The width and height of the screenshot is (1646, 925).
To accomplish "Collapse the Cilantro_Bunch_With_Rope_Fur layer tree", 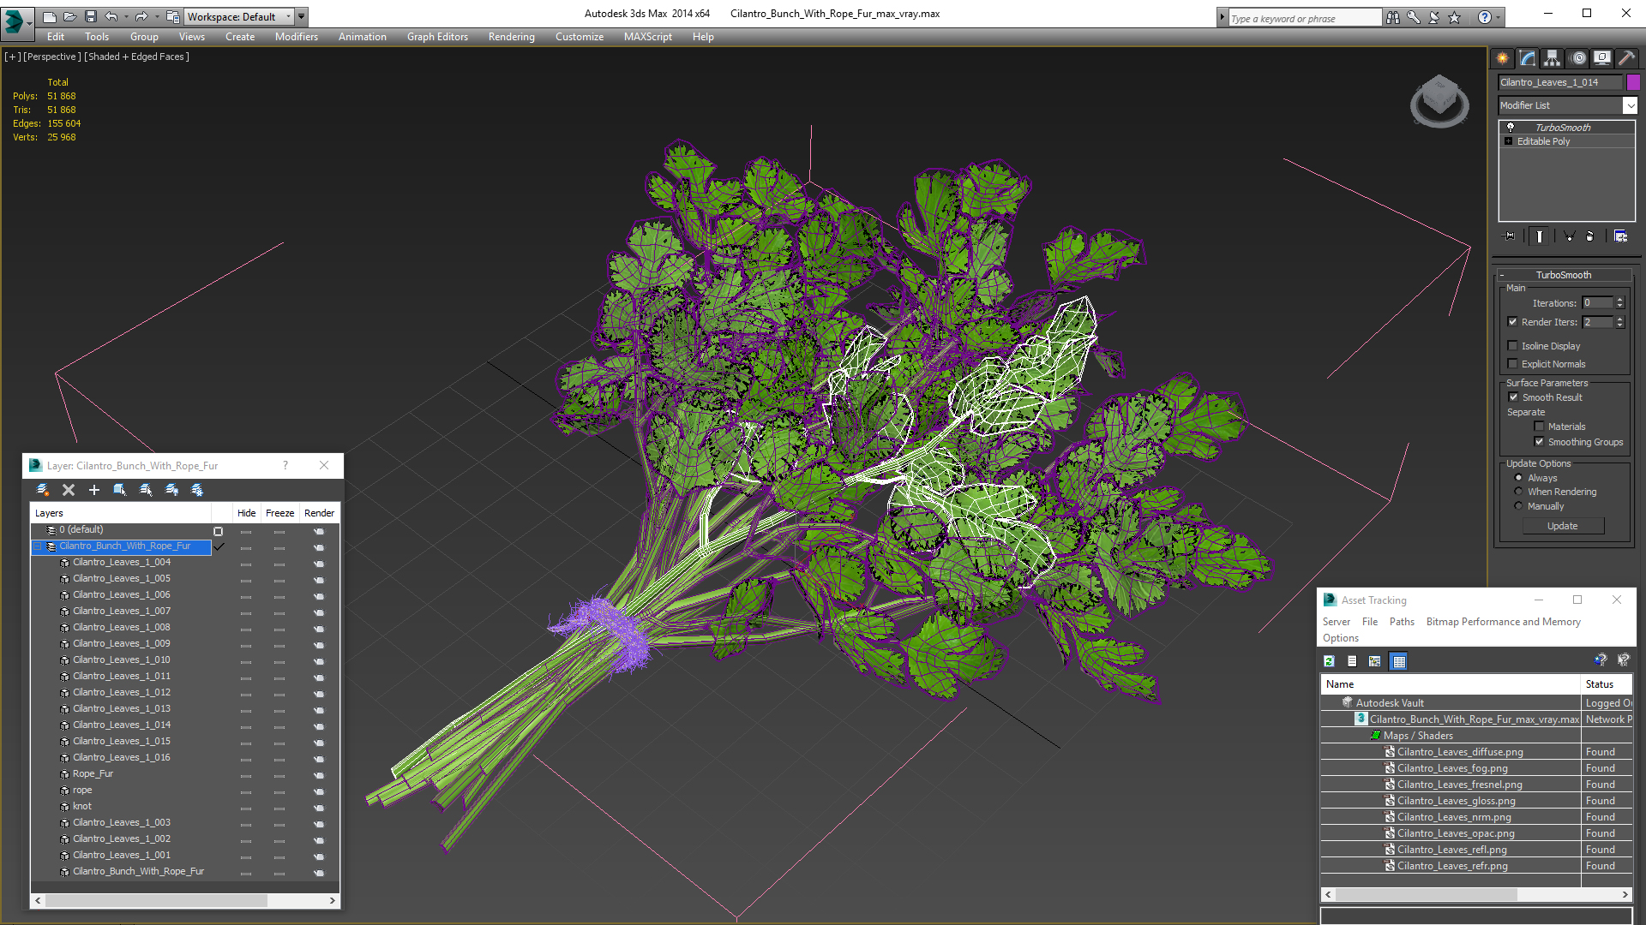I will point(38,546).
